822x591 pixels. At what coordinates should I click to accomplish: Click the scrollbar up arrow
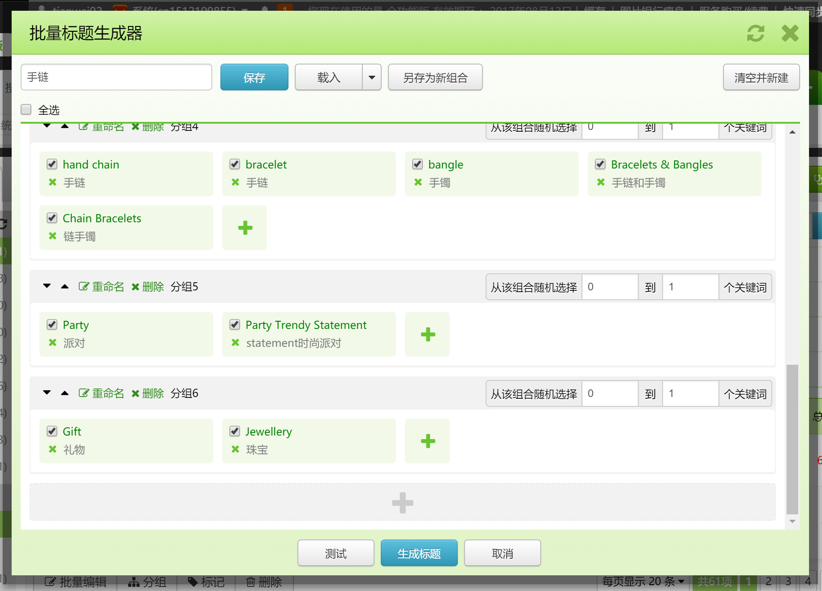(x=792, y=132)
